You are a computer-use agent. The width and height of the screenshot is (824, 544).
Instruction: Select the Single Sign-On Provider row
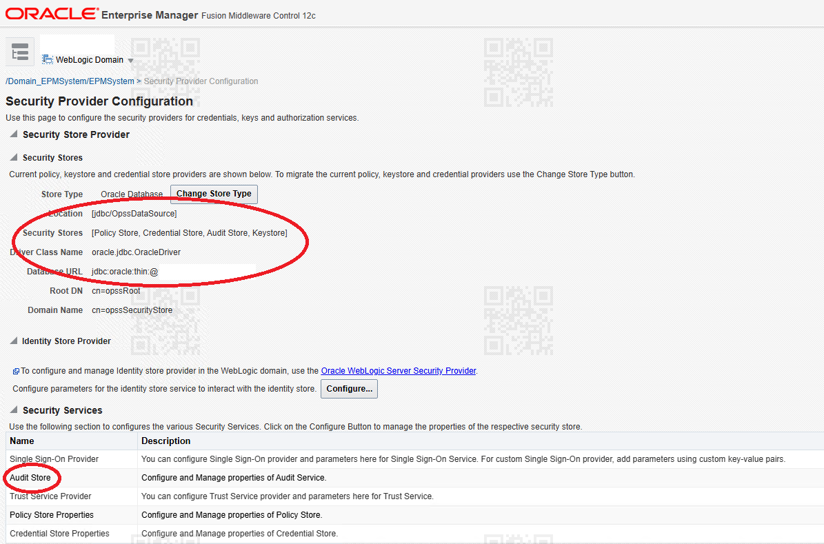[x=414, y=459]
